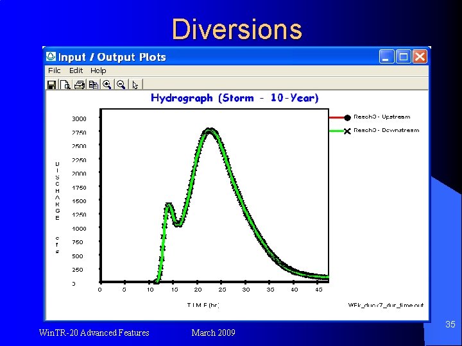Click the green Downstream legend line marker
This screenshot has width=462, height=346.
(x=339, y=131)
